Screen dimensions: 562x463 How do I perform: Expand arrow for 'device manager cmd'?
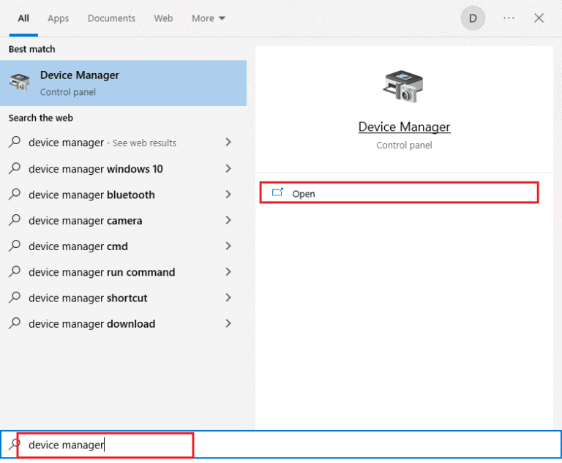228,246
